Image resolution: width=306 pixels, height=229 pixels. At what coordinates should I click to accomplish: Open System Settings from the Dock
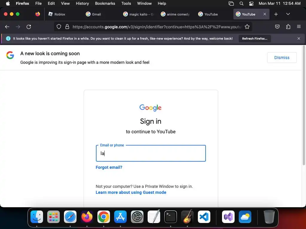(137, 217)
